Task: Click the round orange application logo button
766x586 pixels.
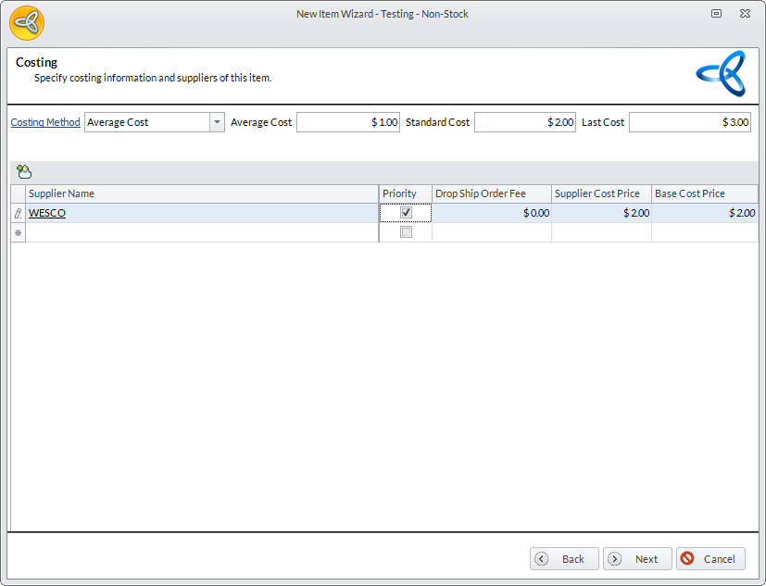Action: point(27,22)
